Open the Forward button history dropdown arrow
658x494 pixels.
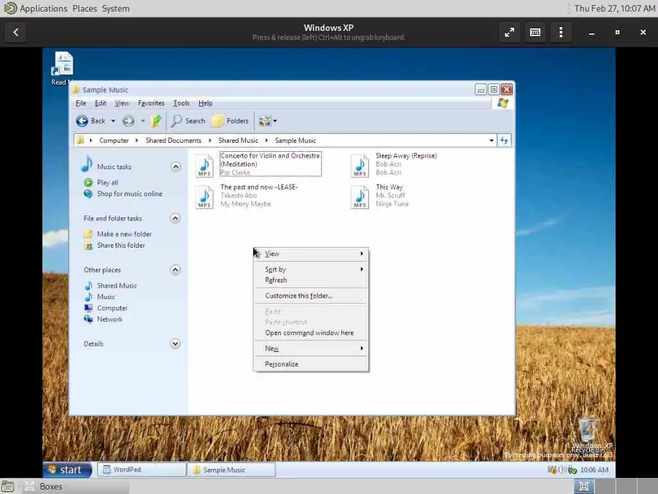coord(143,121)
